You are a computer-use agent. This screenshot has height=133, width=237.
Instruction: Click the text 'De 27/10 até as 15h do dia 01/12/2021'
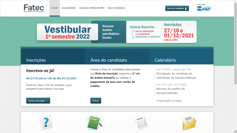coord(51,78)
